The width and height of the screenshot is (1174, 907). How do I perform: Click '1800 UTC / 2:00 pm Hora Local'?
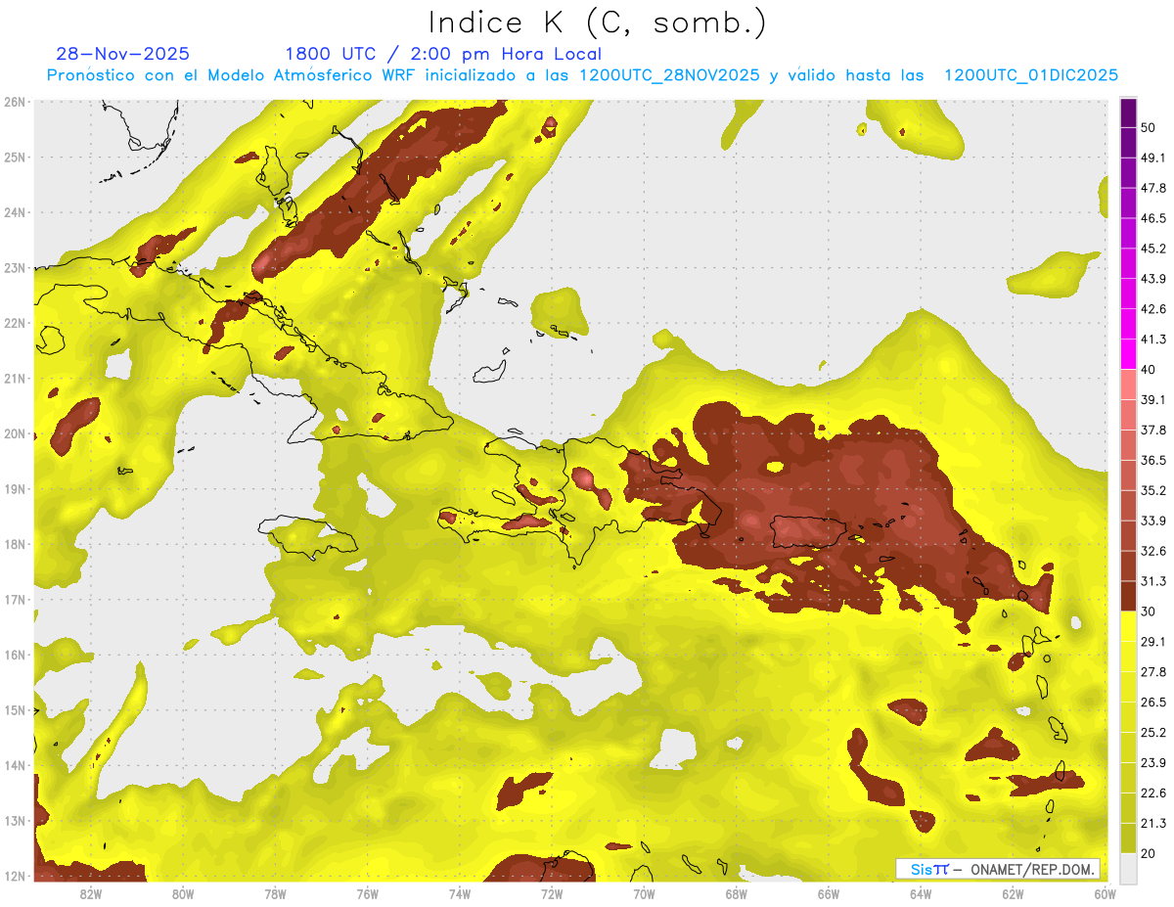click(x=443, y=54)
